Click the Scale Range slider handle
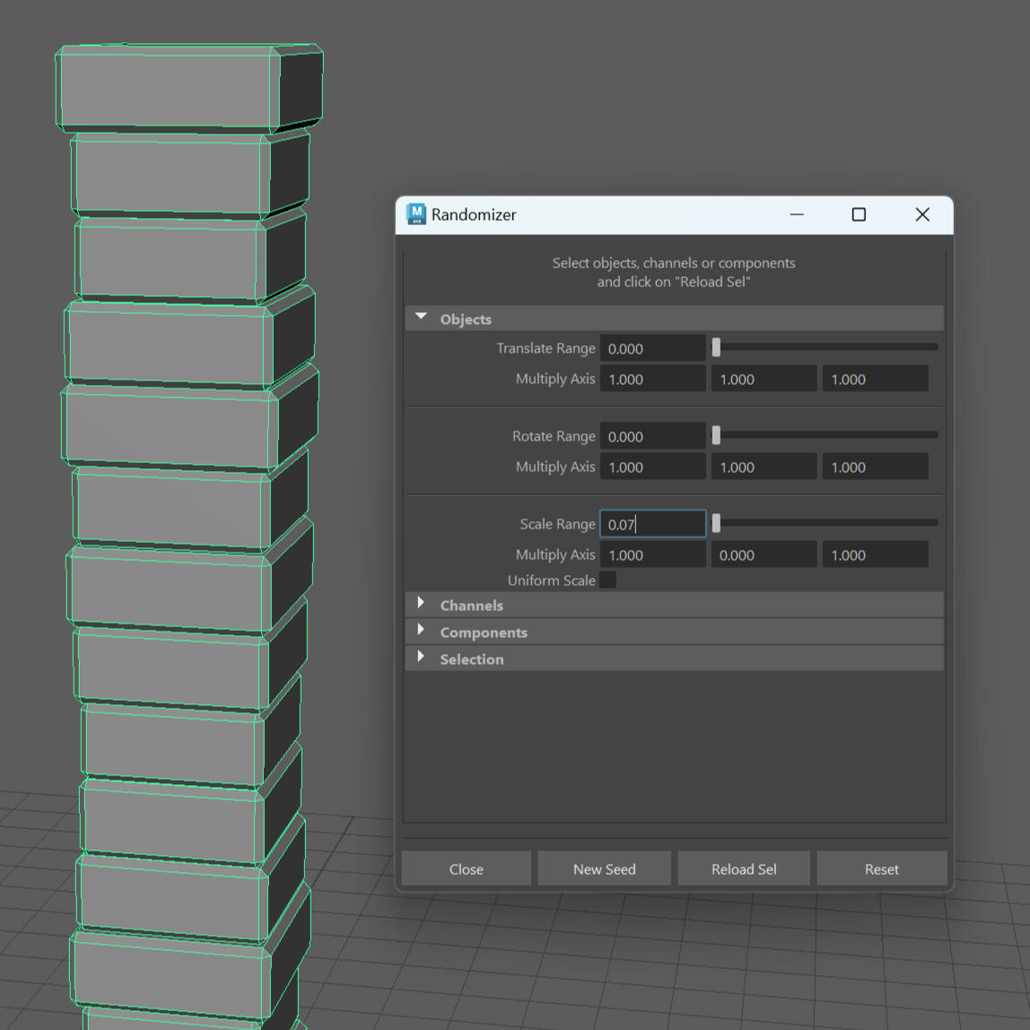Image resolution: width=1030 pixels, height=1030 pixels. [716, 523]
